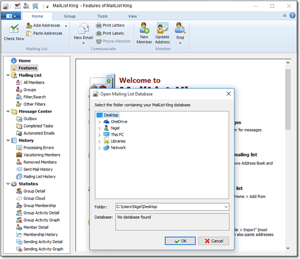Image resolution: width=300 pixels, height=259 pixels.
Task: Click the Find member icon
Action: [180, 28]
